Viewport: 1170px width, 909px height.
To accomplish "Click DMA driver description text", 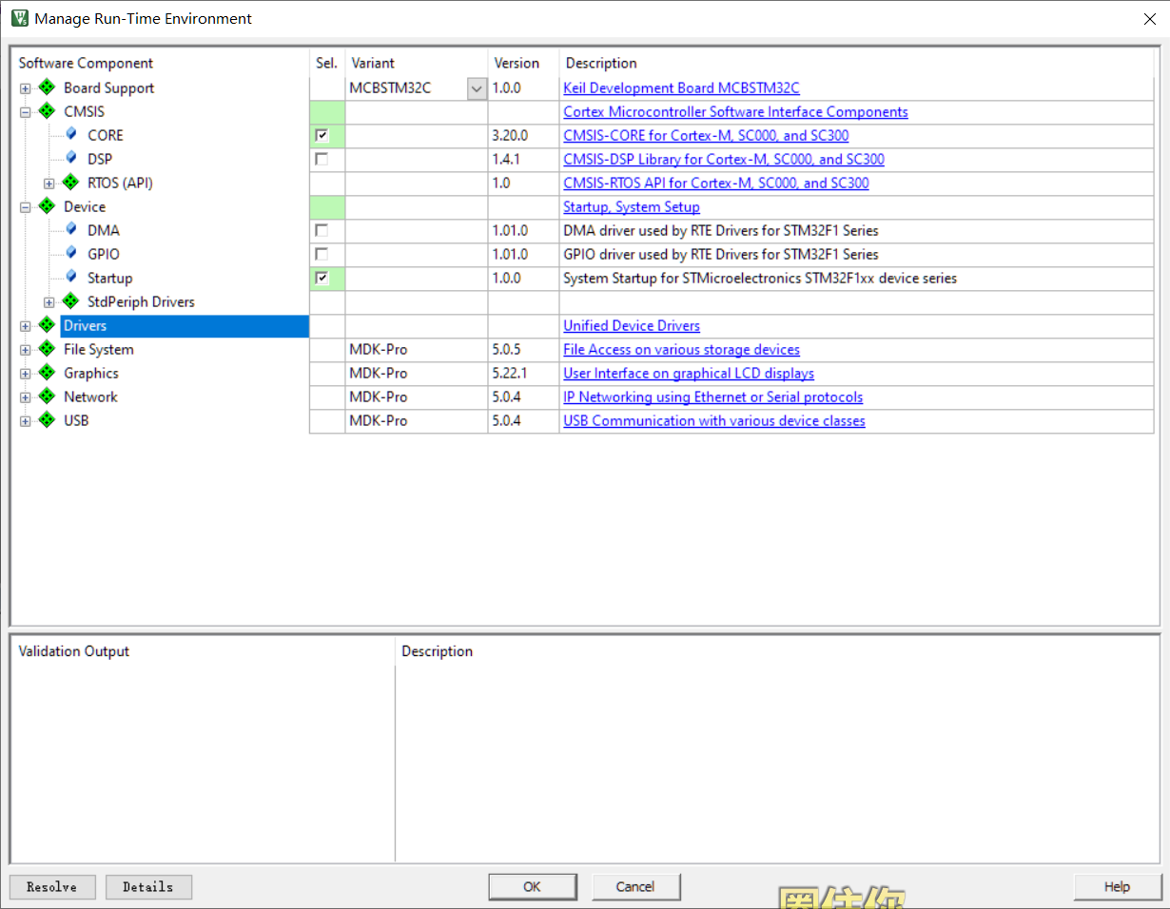I will pos(721,230).
